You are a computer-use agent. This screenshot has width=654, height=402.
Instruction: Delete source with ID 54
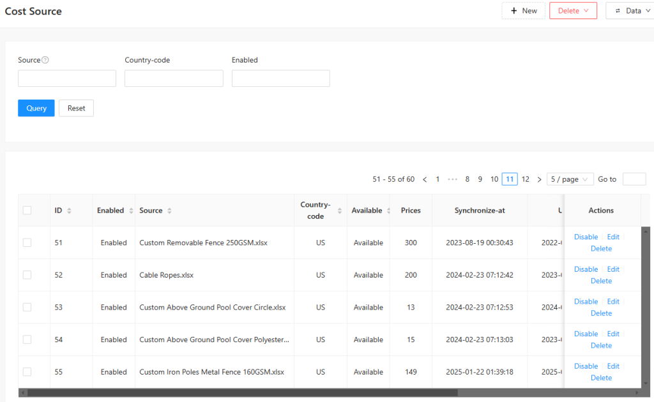pos(601,346)
